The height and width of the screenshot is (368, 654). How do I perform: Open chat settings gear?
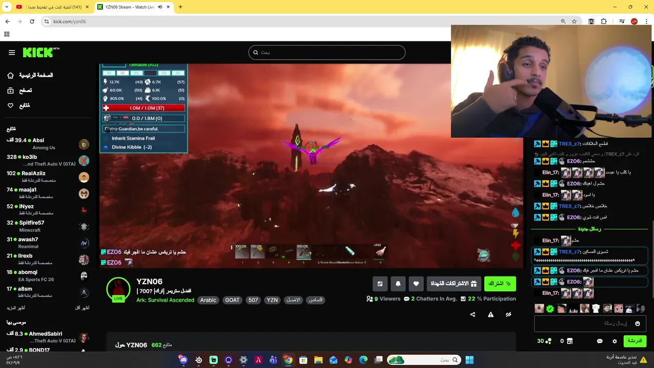click(x=615, y=341)
